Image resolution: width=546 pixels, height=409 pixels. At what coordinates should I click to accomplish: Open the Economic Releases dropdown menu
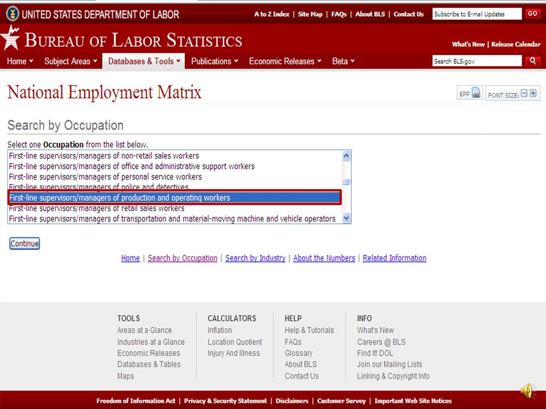pyautogui.click(x=285, y=61)
